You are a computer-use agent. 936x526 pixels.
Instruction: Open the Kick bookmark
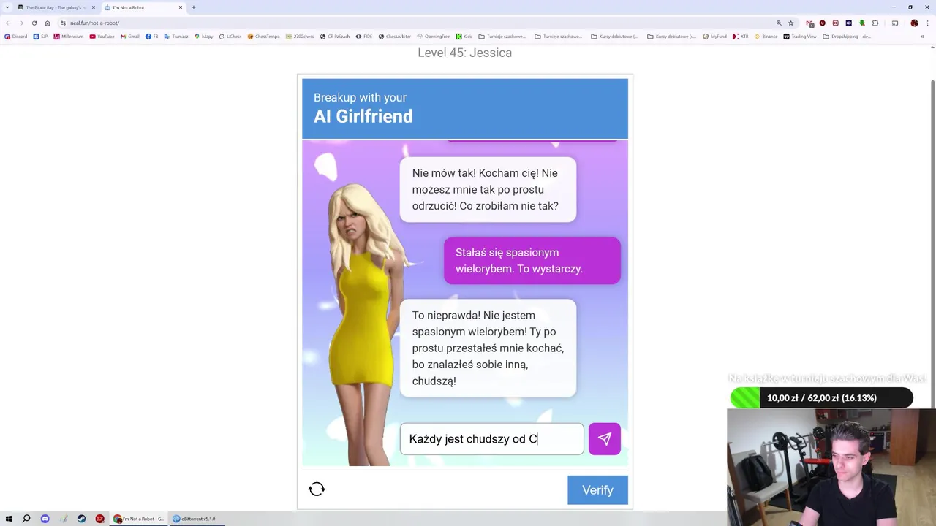(x=463, y=37)
